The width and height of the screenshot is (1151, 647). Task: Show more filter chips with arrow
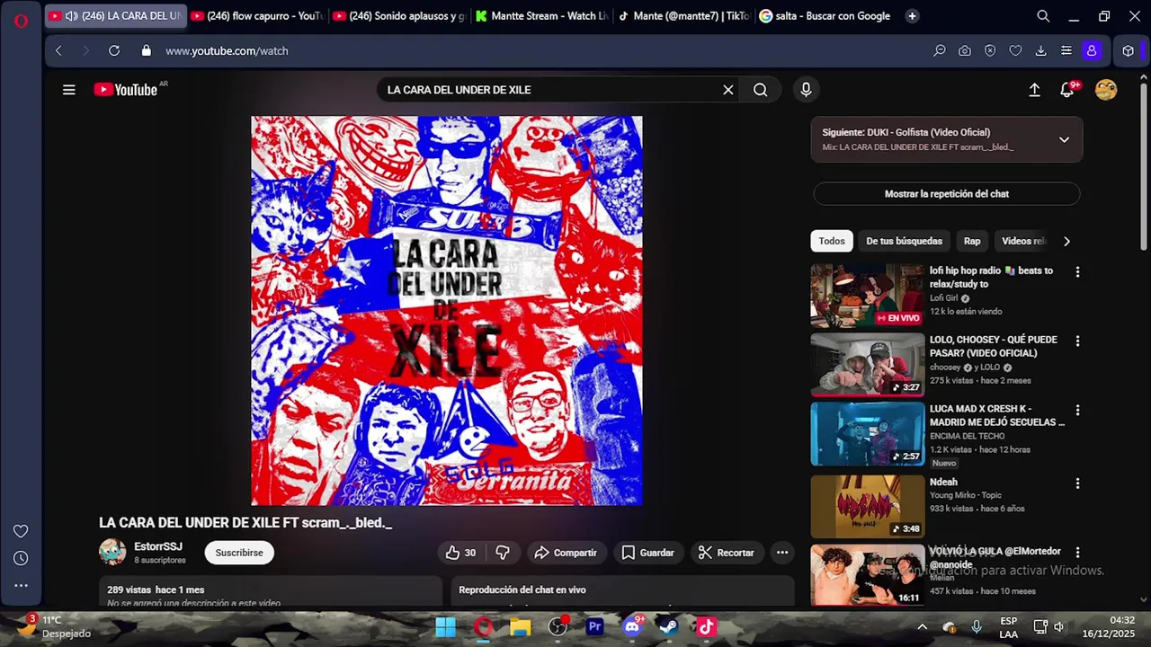coord(1066,241)
